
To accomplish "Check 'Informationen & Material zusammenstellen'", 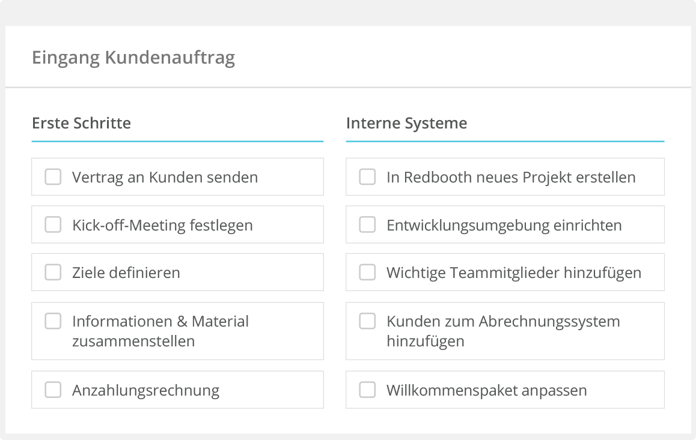I will pyautogui.click(x=53, y=321).
